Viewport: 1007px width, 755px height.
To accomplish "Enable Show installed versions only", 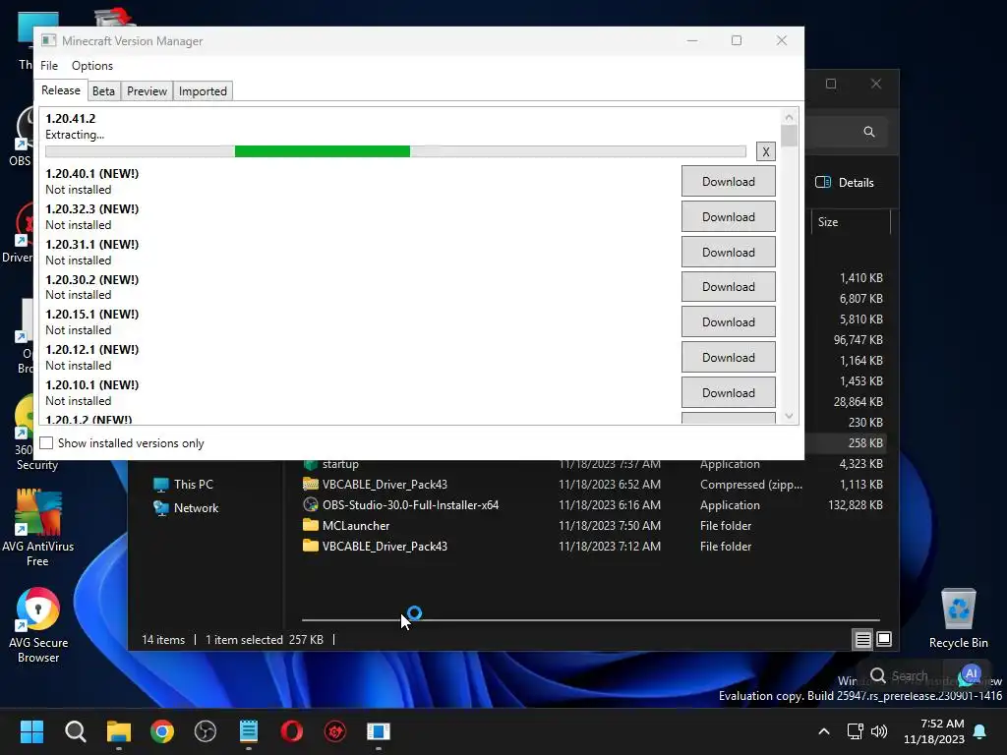I will click(46, 443).
